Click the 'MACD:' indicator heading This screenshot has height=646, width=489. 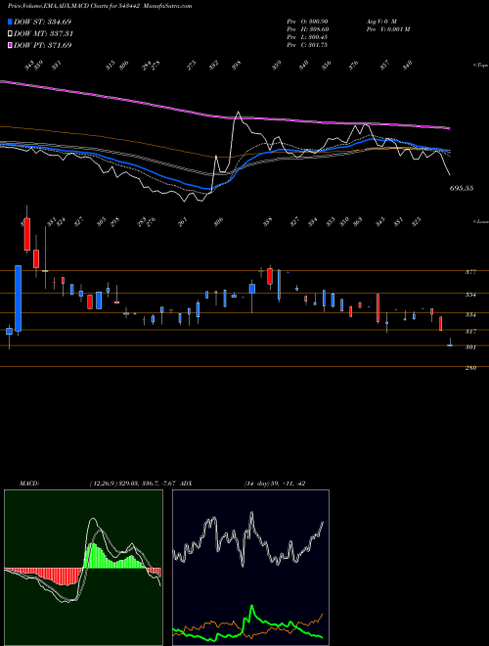28,483
